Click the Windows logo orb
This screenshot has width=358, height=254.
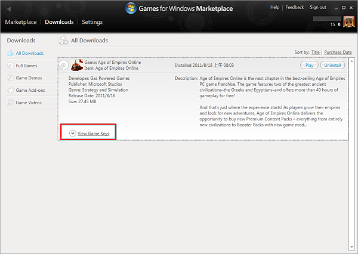click(131, 8)
